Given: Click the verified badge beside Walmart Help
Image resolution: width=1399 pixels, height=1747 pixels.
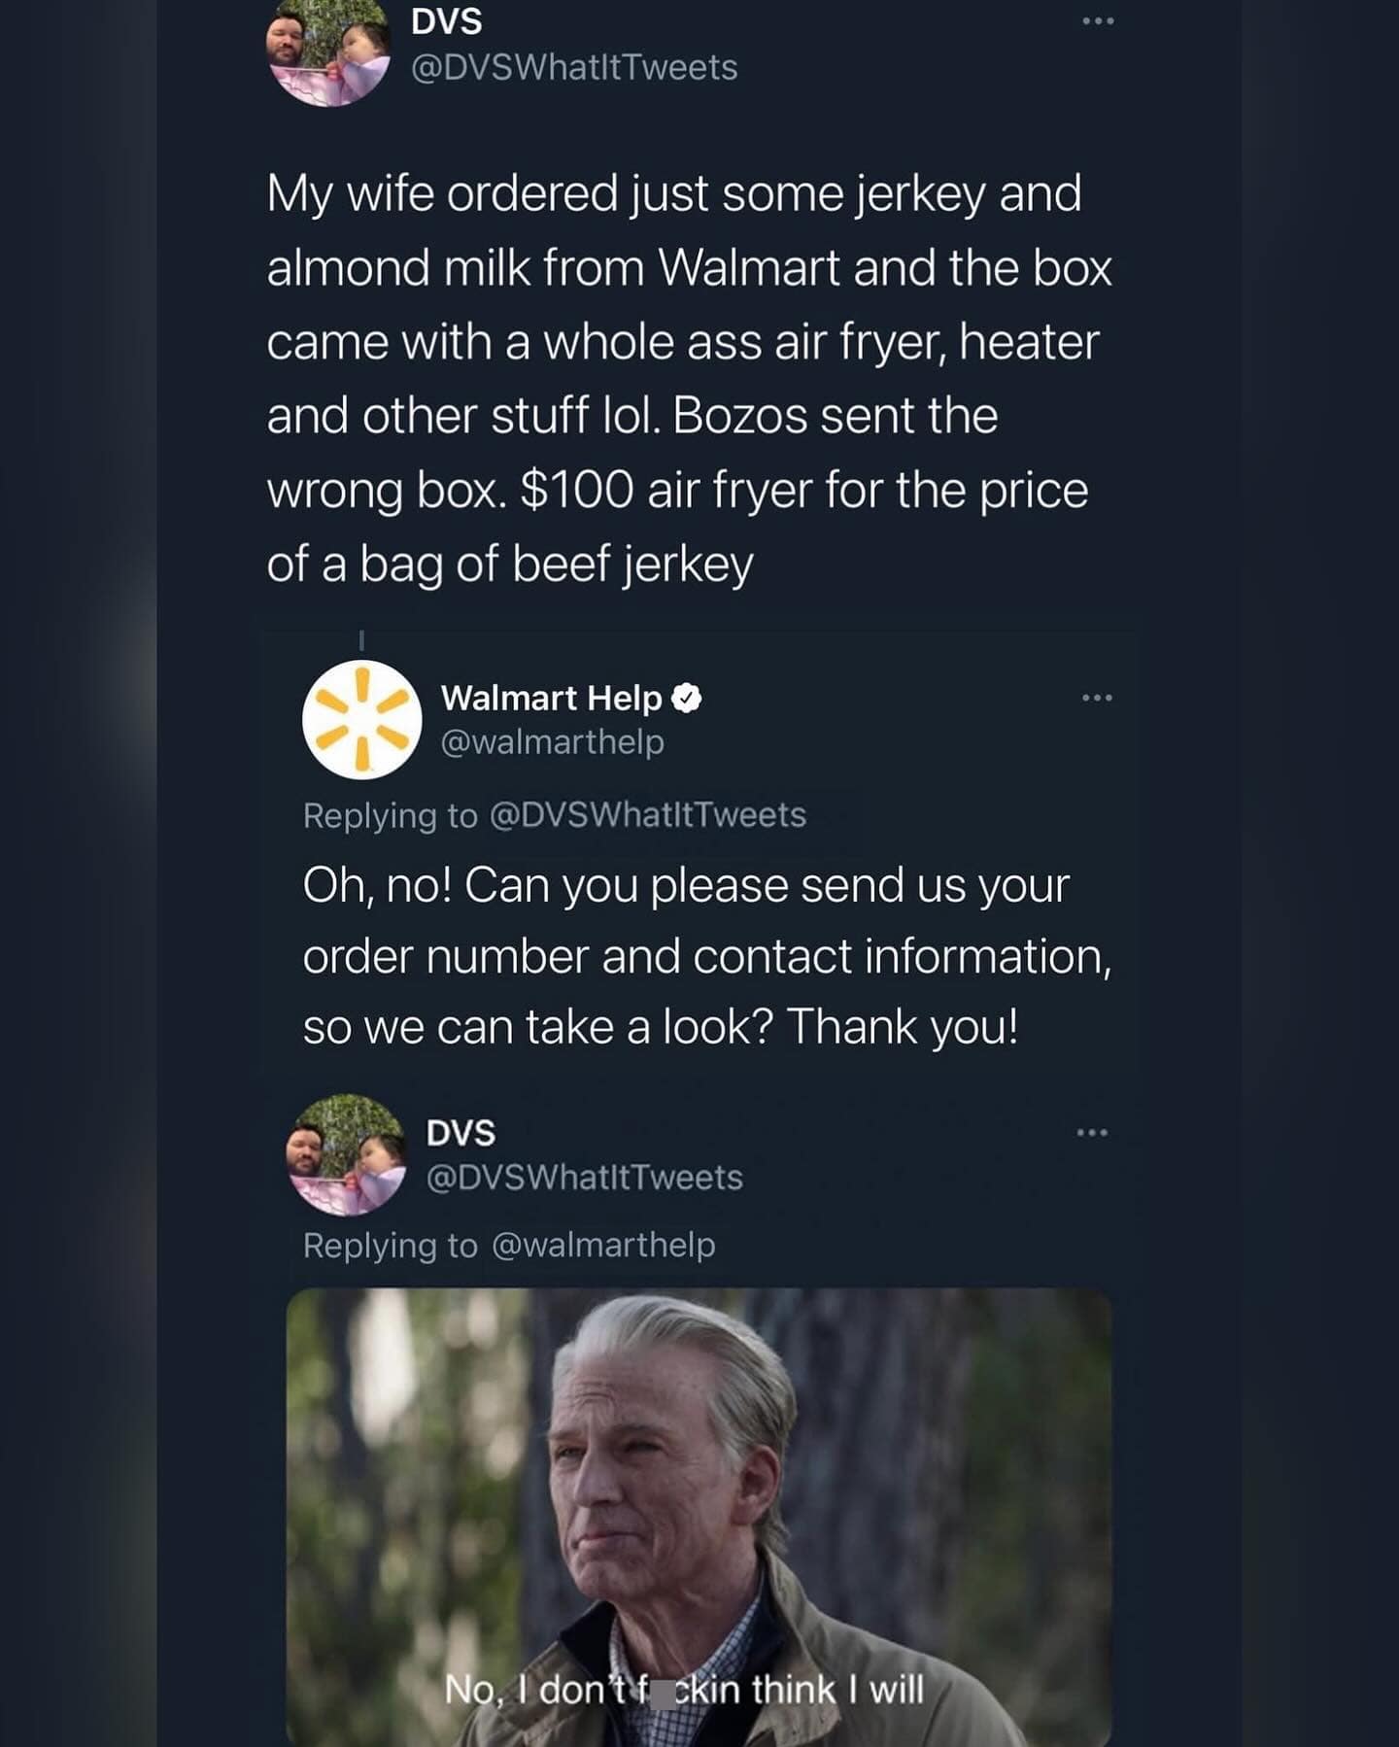Looking at the screenshot, I should [x=687, y=698].
